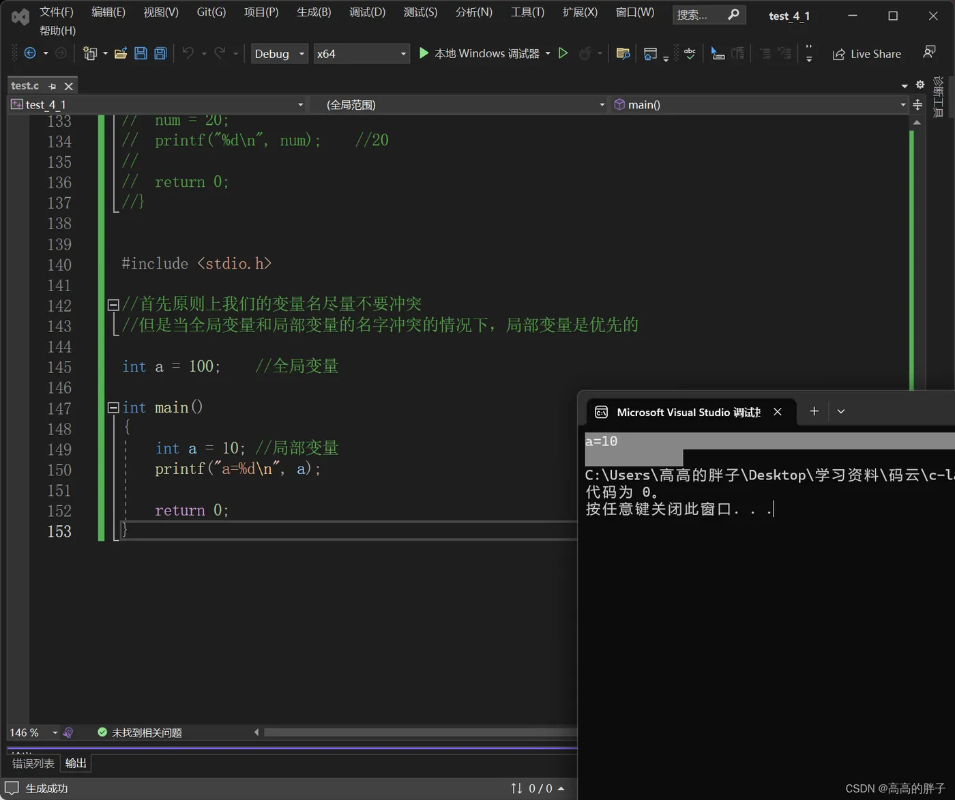Click the split editor window icon
The image size is (955, 800).
click(917, 104)
